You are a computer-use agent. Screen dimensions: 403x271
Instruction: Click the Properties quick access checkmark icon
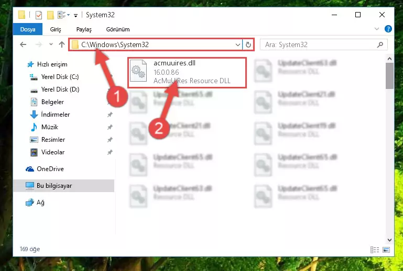(39, 15)
